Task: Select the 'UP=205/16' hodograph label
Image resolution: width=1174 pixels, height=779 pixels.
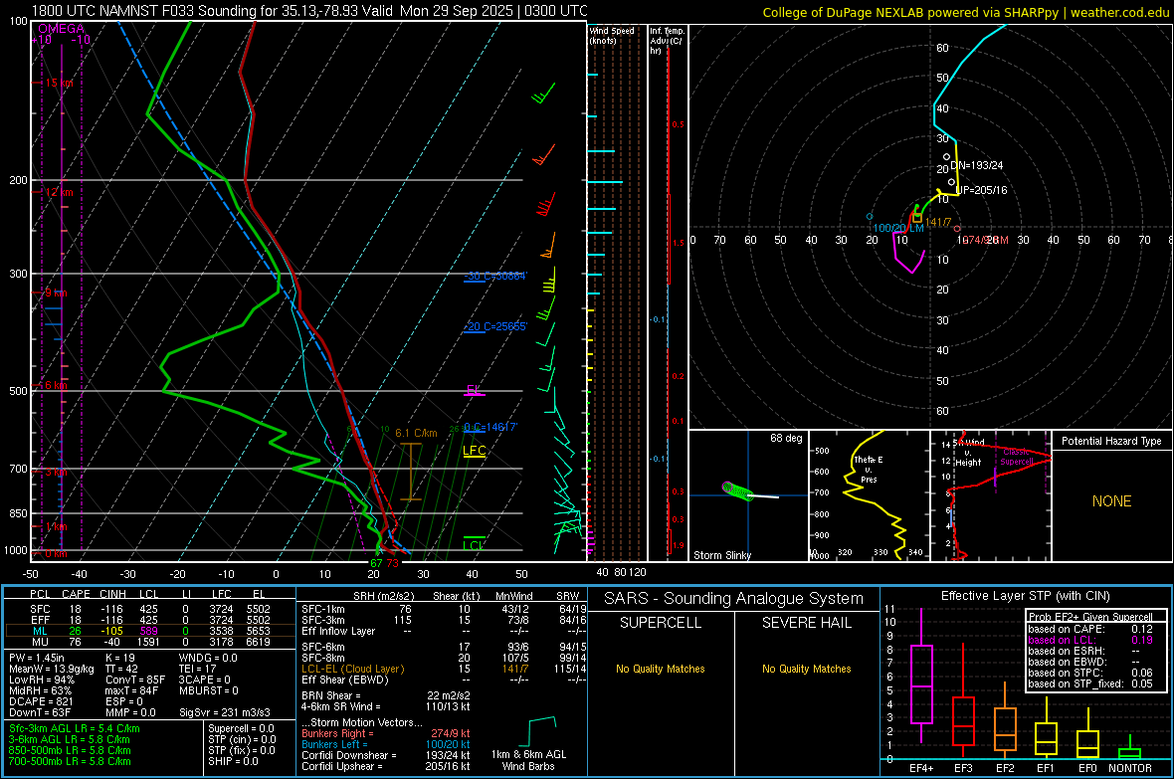Action: click(981, 190)
